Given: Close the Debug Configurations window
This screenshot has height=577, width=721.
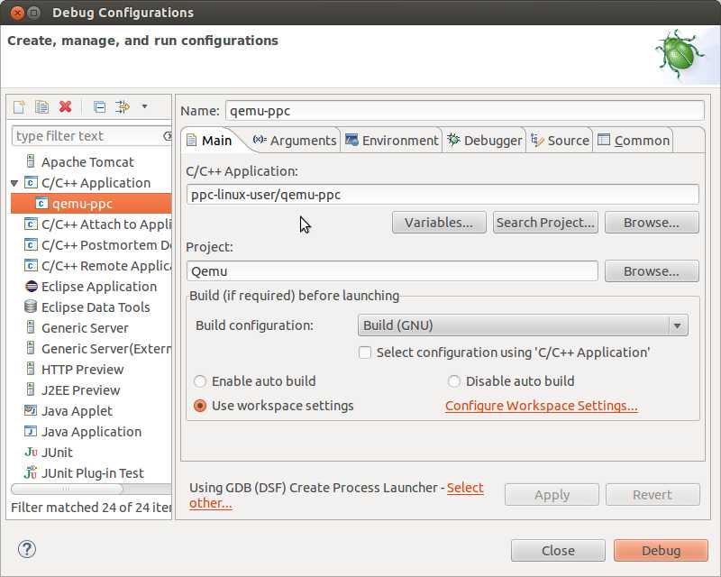Looking at the screenshot, I should [17, 13].
